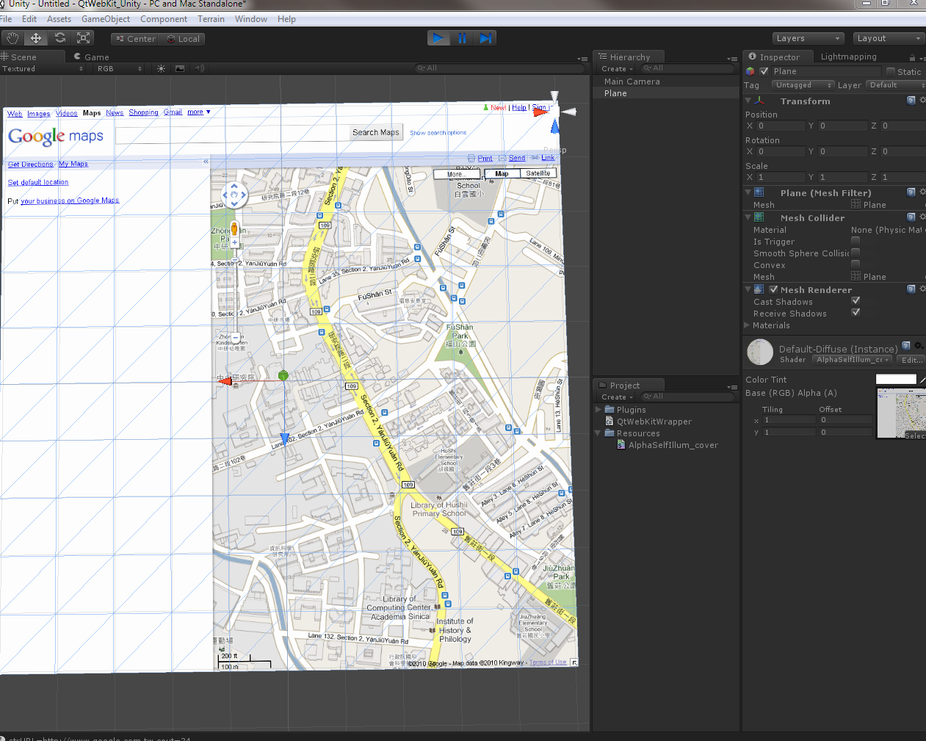The width and height of the screenshot is (926, 741).
Task: Open the Terrain menu
Action: pyautogui.click(x=211, y=19)
